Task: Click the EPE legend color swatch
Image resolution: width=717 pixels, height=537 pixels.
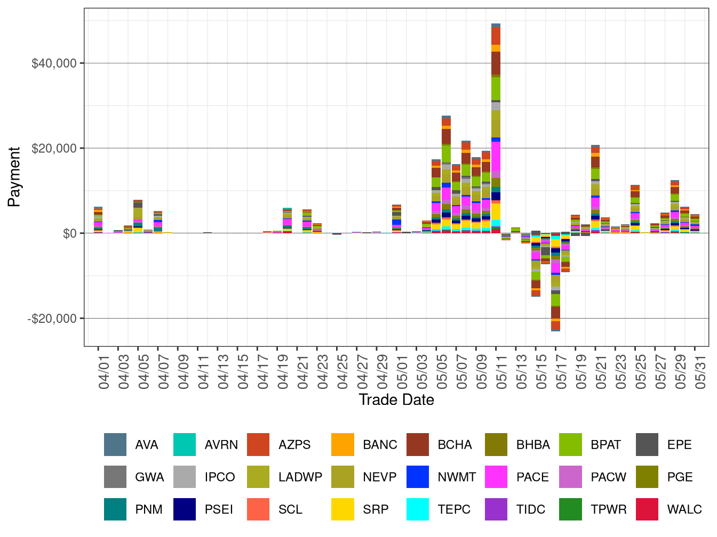Action: click(x=647, y=445)
